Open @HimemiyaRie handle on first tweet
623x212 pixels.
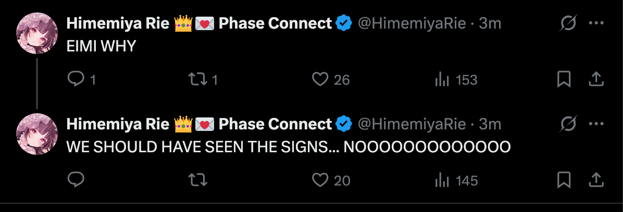pyautogui.click(x=412, y=24)
